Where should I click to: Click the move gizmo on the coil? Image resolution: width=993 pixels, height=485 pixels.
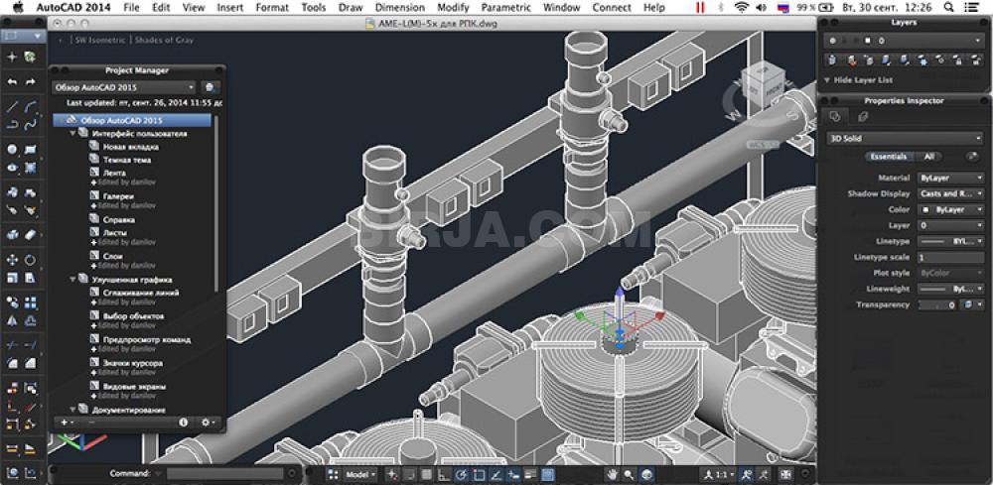point(619,325)
